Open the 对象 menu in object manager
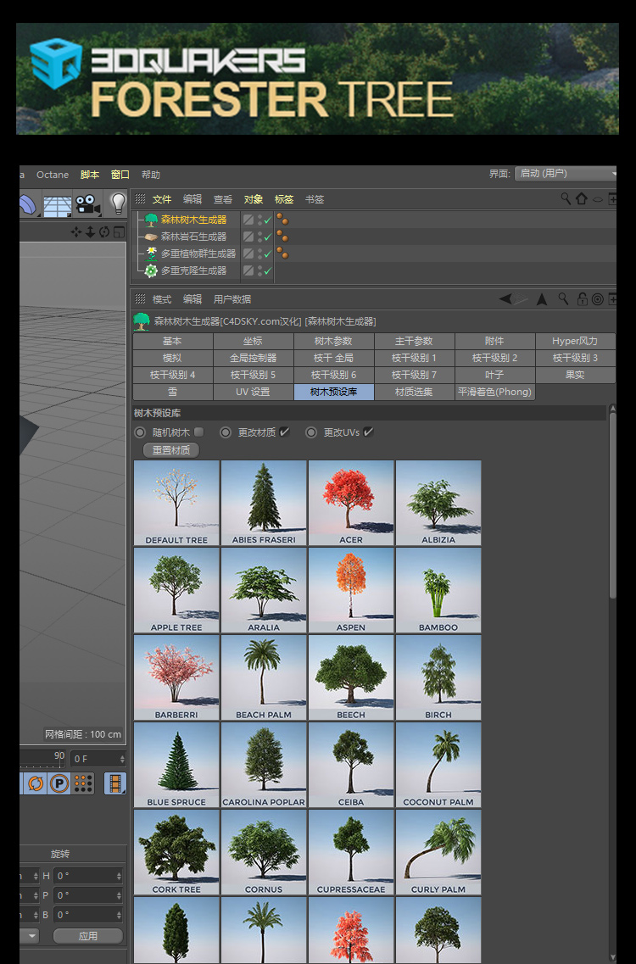636x964 pixels. tap(253, 199)
